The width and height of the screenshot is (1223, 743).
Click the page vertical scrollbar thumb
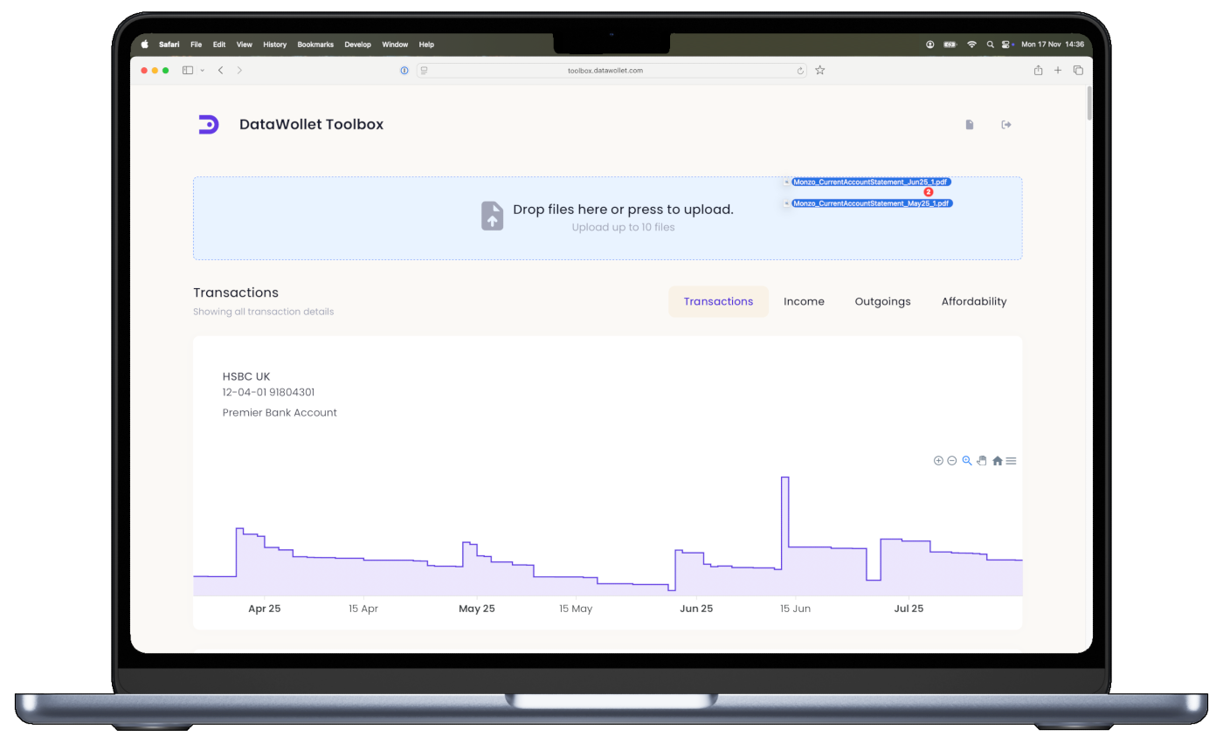(1088, 103)
